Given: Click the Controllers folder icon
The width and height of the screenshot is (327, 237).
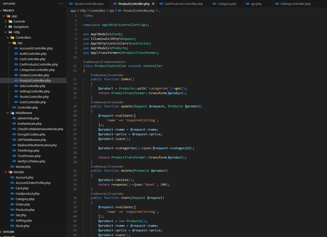Looking at the screenshot, I should pyautogui.click(x=12, y=38).
